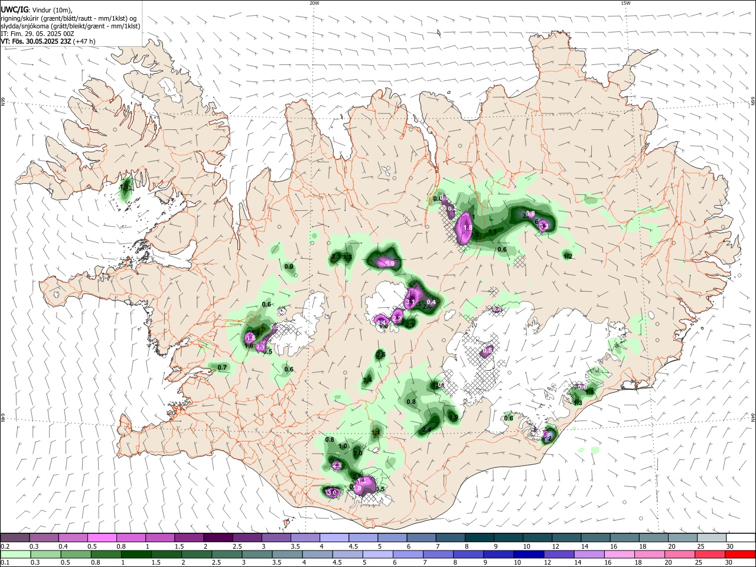Viewport: 756px width, 567px height.
Task: Click the '20W' longitude label
Action: (x=314, y=3)
